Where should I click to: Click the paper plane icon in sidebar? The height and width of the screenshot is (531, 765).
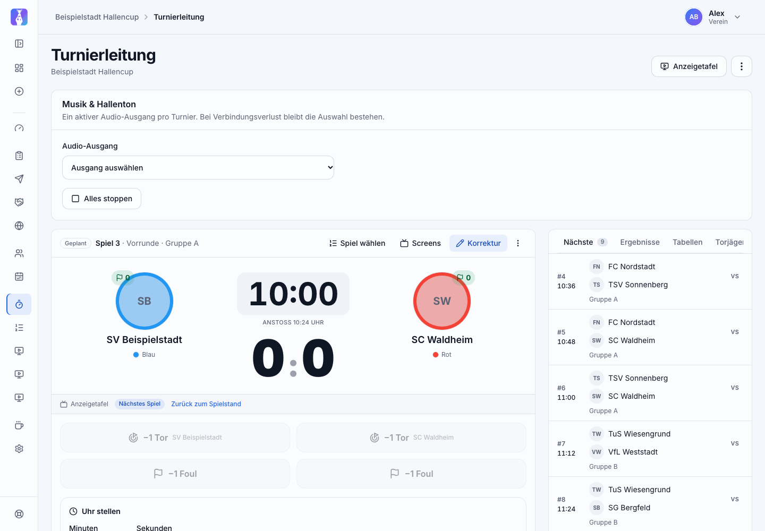tap(19, 179)
